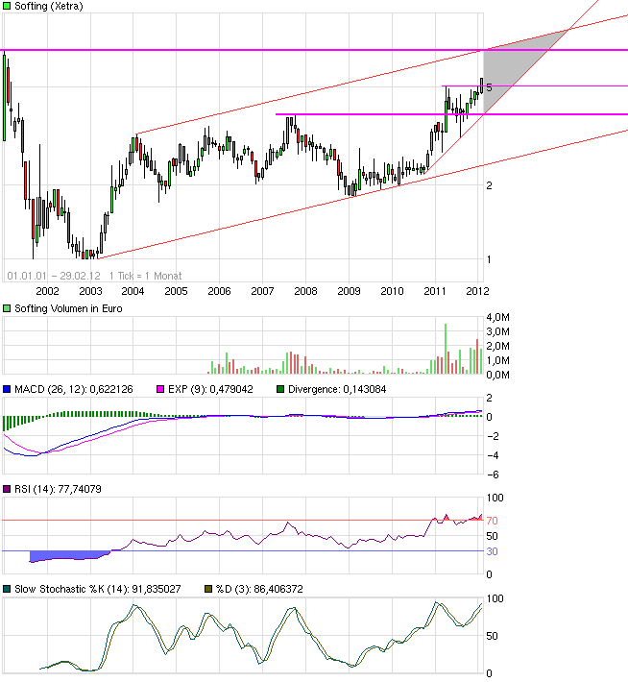This screenshot has width=628, height=682.
Task: Click the 2002 label on the time axis
Action: [x=47, y=291]
